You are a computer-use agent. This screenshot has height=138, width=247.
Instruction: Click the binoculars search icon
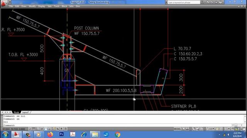coord(202,2)
